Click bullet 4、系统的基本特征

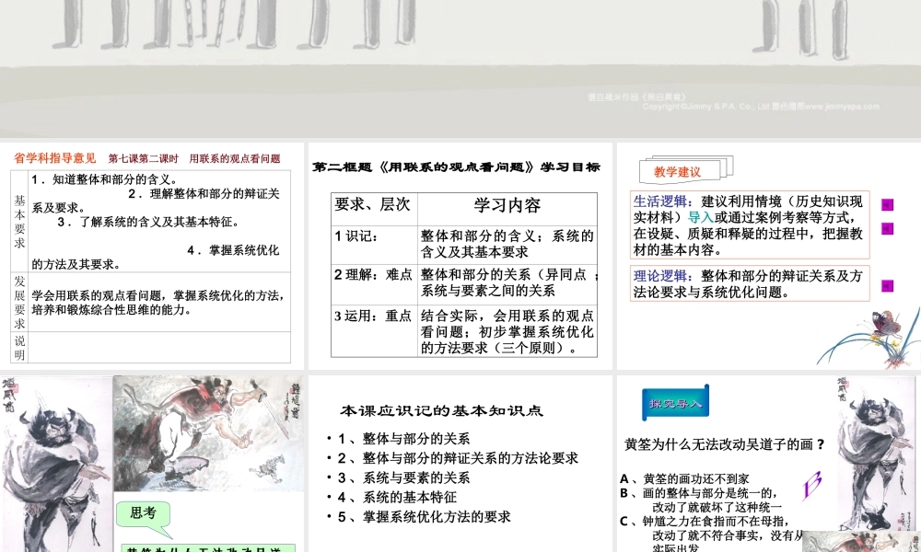397,498
